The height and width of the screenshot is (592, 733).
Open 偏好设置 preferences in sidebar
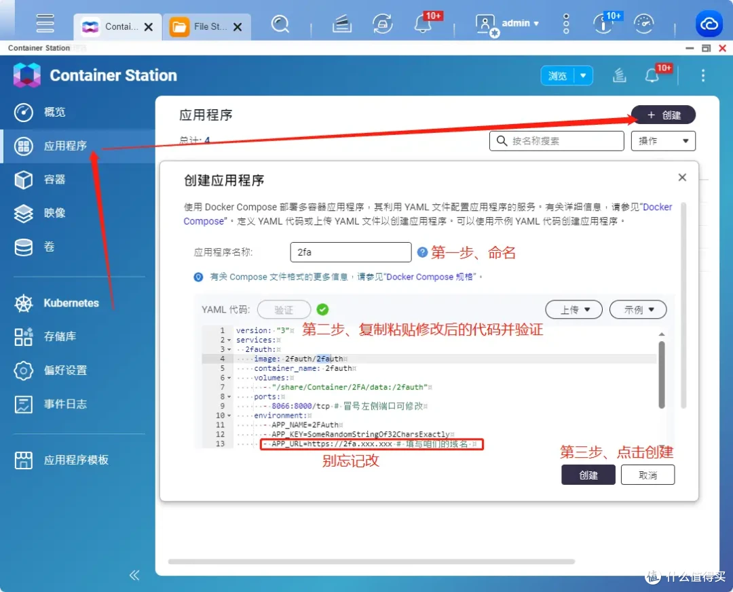77,370
